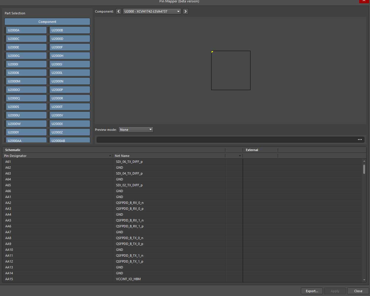Click the sort arrow in Pin Designator header
Viewport: 370px width, 296px height.
[110, 156]
